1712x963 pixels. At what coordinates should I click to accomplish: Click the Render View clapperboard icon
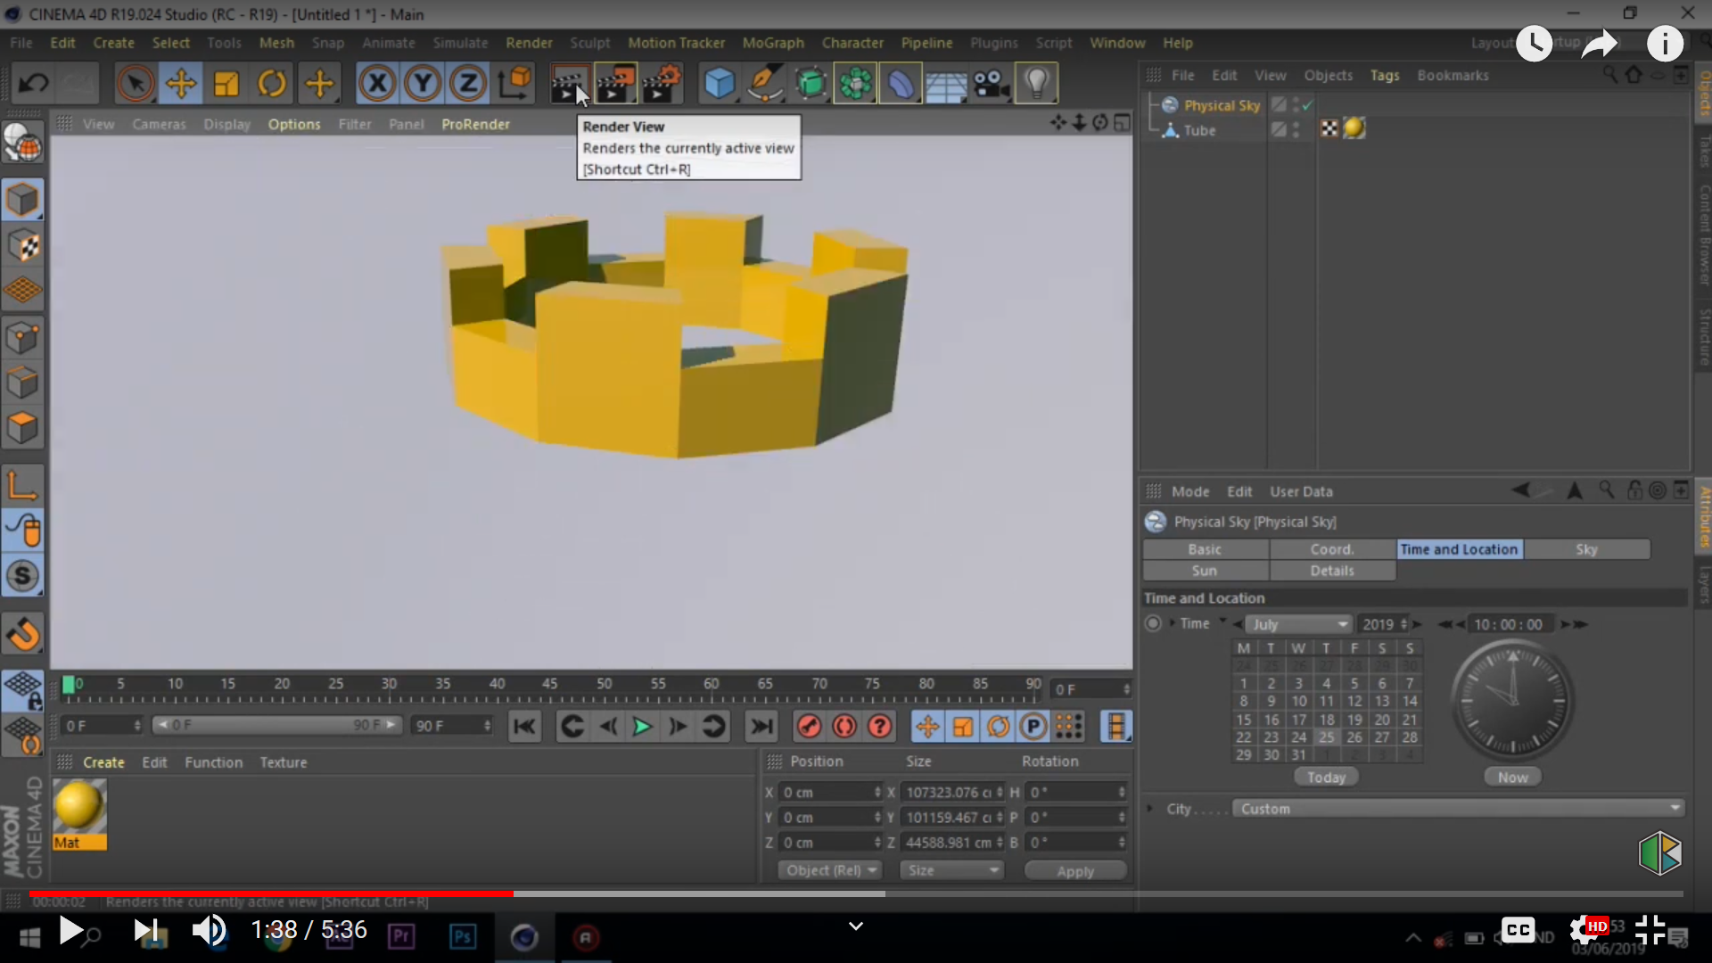(569, 84)
